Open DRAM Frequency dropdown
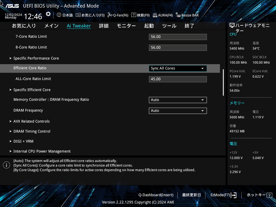This screenshot has width=276, height=207. coord(178,111)
